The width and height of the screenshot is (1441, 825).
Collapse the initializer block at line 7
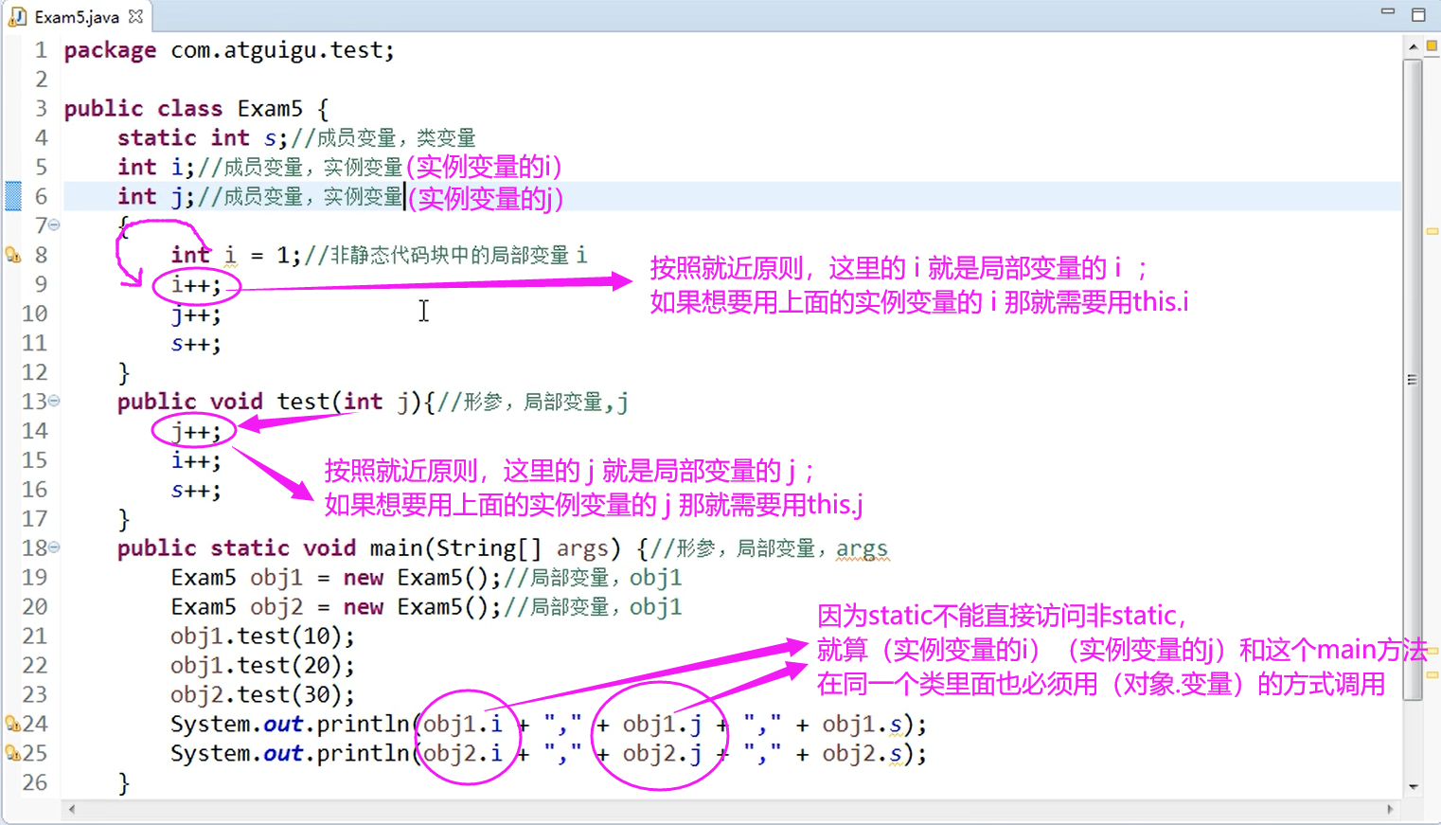(54, 225)
